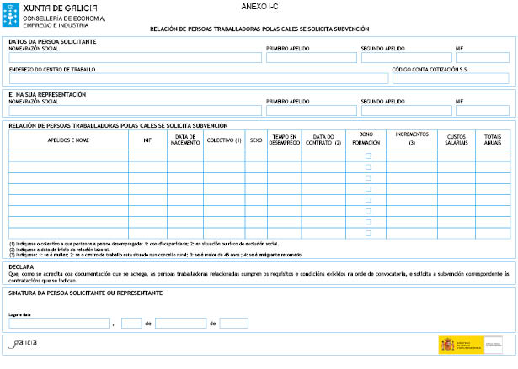Image resolution: width=518 pixels, height=369 pixels.
Task: Check Bono Formación box in first table row
Action: (x=367, y=156)
